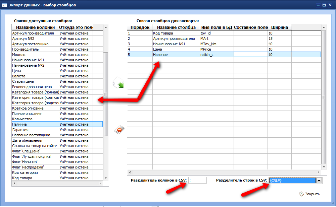Click the MPrice field name cell
This screenshot has height=207, width=336.
[x=217, y=49]
